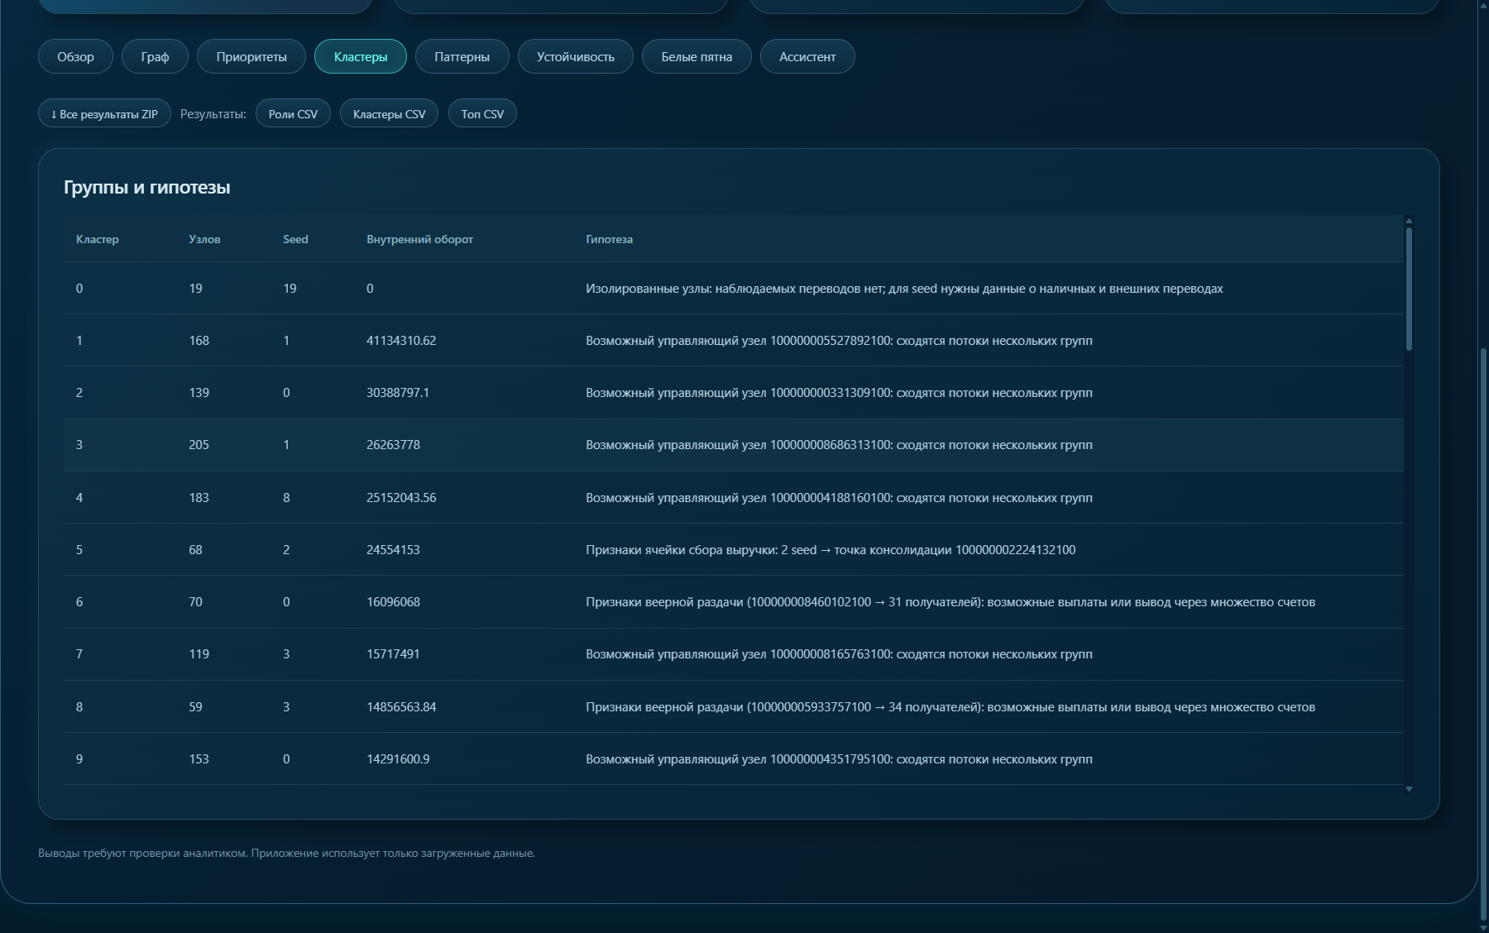
Task: Click the Узлов column header
Action: [204, 239]
